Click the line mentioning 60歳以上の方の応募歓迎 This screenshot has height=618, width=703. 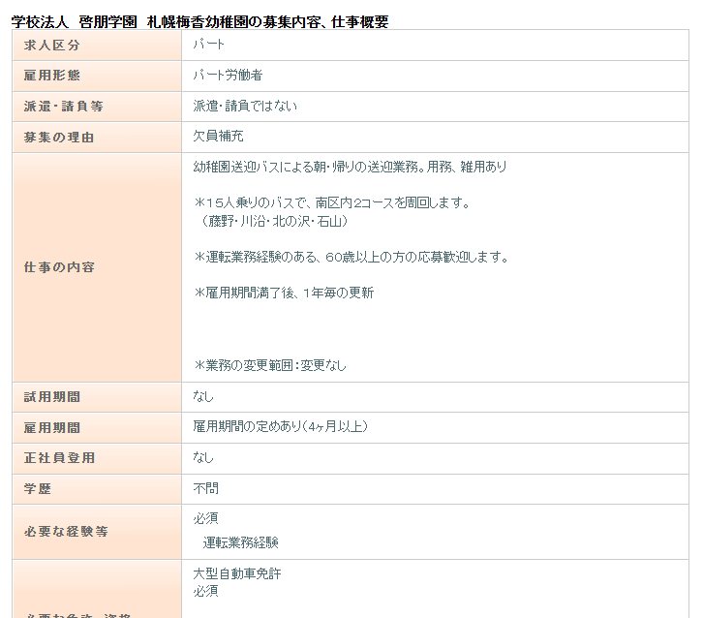[351, 258]
